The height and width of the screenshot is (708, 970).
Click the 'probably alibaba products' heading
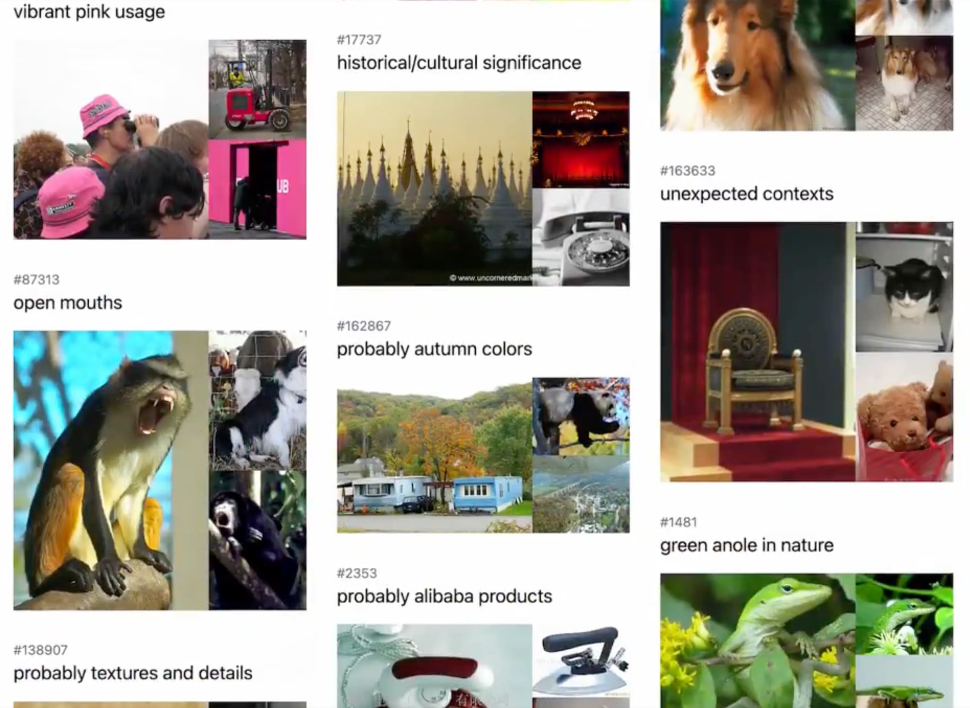click(444, 596)
